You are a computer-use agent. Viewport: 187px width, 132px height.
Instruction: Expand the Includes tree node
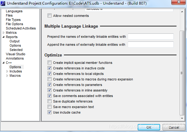(7, 71)
